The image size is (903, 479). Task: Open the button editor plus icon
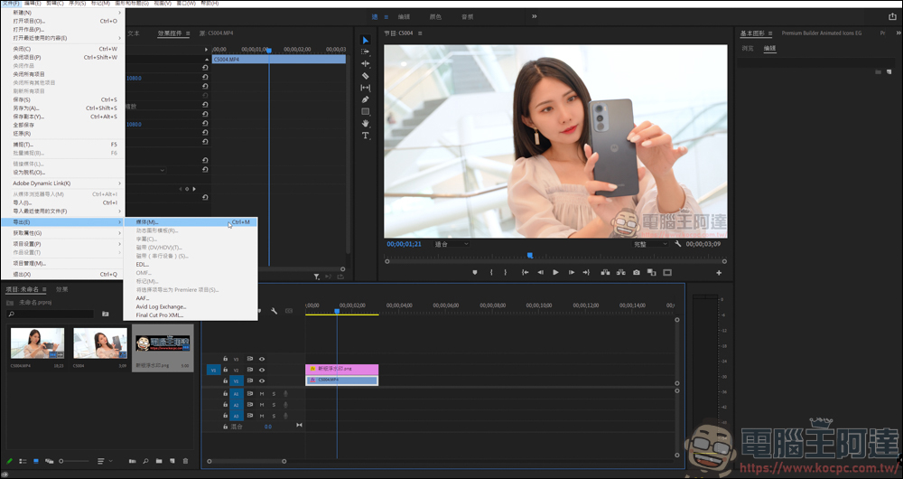[719, 273]
